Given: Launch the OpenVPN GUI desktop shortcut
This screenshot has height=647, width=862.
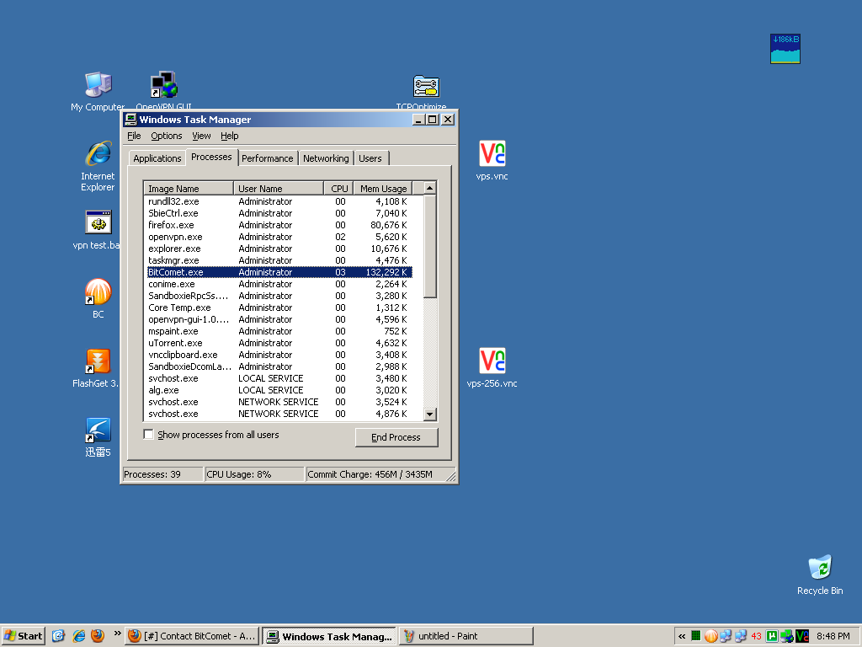Looking at the screenshot, I should pos(164,91).
